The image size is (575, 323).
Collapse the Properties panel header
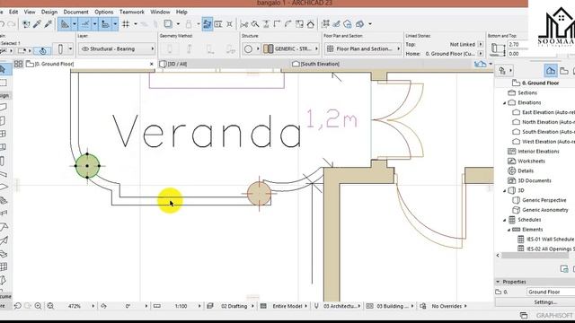point(498,282)
